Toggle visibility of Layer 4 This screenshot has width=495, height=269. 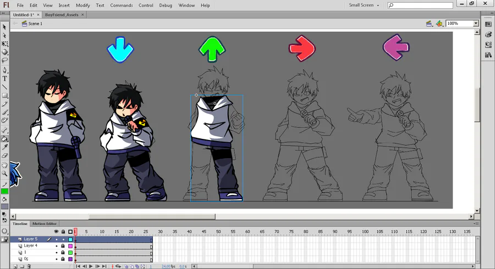tap(57, 246)
